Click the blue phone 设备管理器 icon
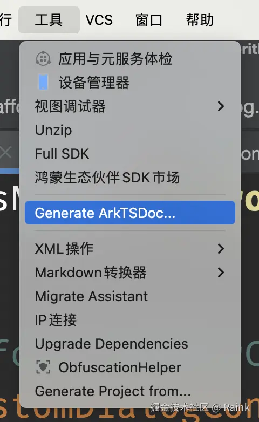Screen dimensions: 259x422 pyautogui.click(x=43, y=82)
